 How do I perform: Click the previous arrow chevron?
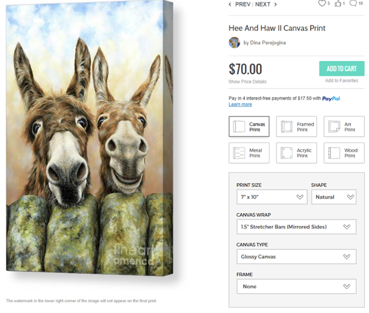tap(230, 4)
